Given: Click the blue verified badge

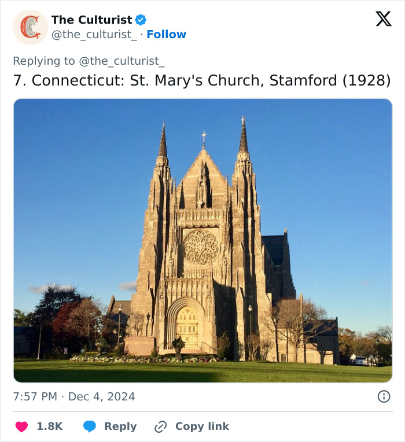Looking at the screenshot, I should [141, 20].
